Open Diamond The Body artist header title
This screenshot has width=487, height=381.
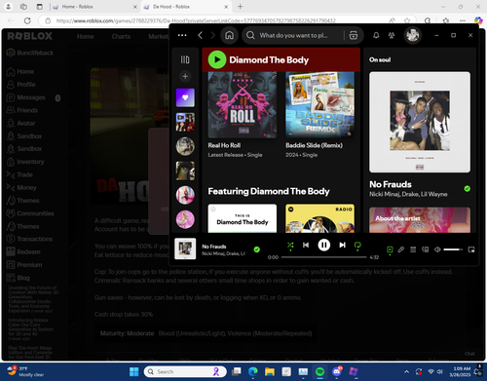[x=269, y=59]
